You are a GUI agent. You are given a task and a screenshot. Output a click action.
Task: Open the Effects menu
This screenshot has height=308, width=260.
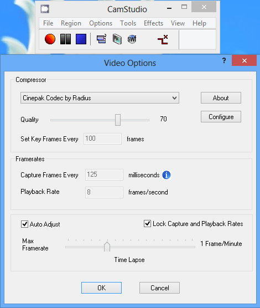click(153, 23)
